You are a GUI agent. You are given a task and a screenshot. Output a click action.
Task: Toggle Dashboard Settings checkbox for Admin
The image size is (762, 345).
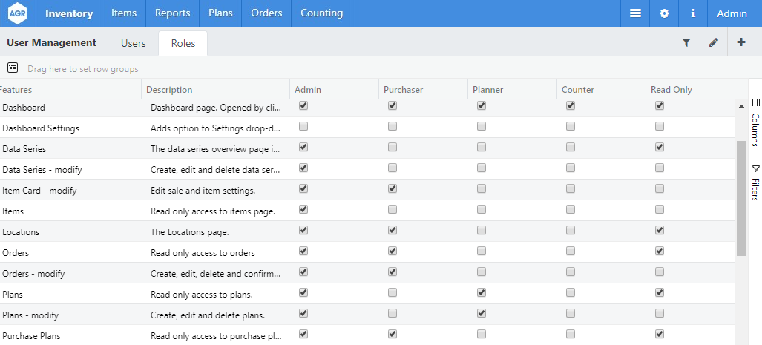coord(303,127)
